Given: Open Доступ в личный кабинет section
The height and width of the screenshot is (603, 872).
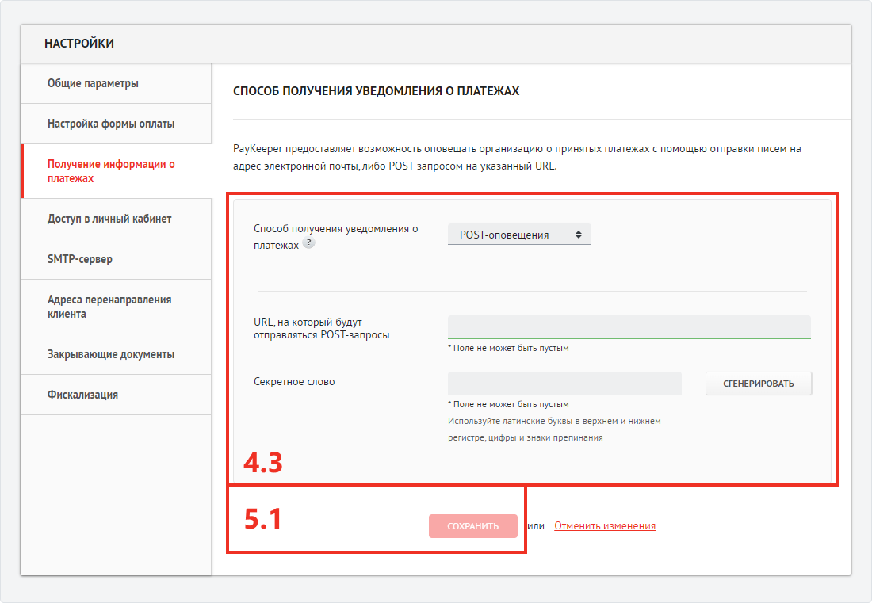Looking at the screenshot, I should (x=109, y=219).
